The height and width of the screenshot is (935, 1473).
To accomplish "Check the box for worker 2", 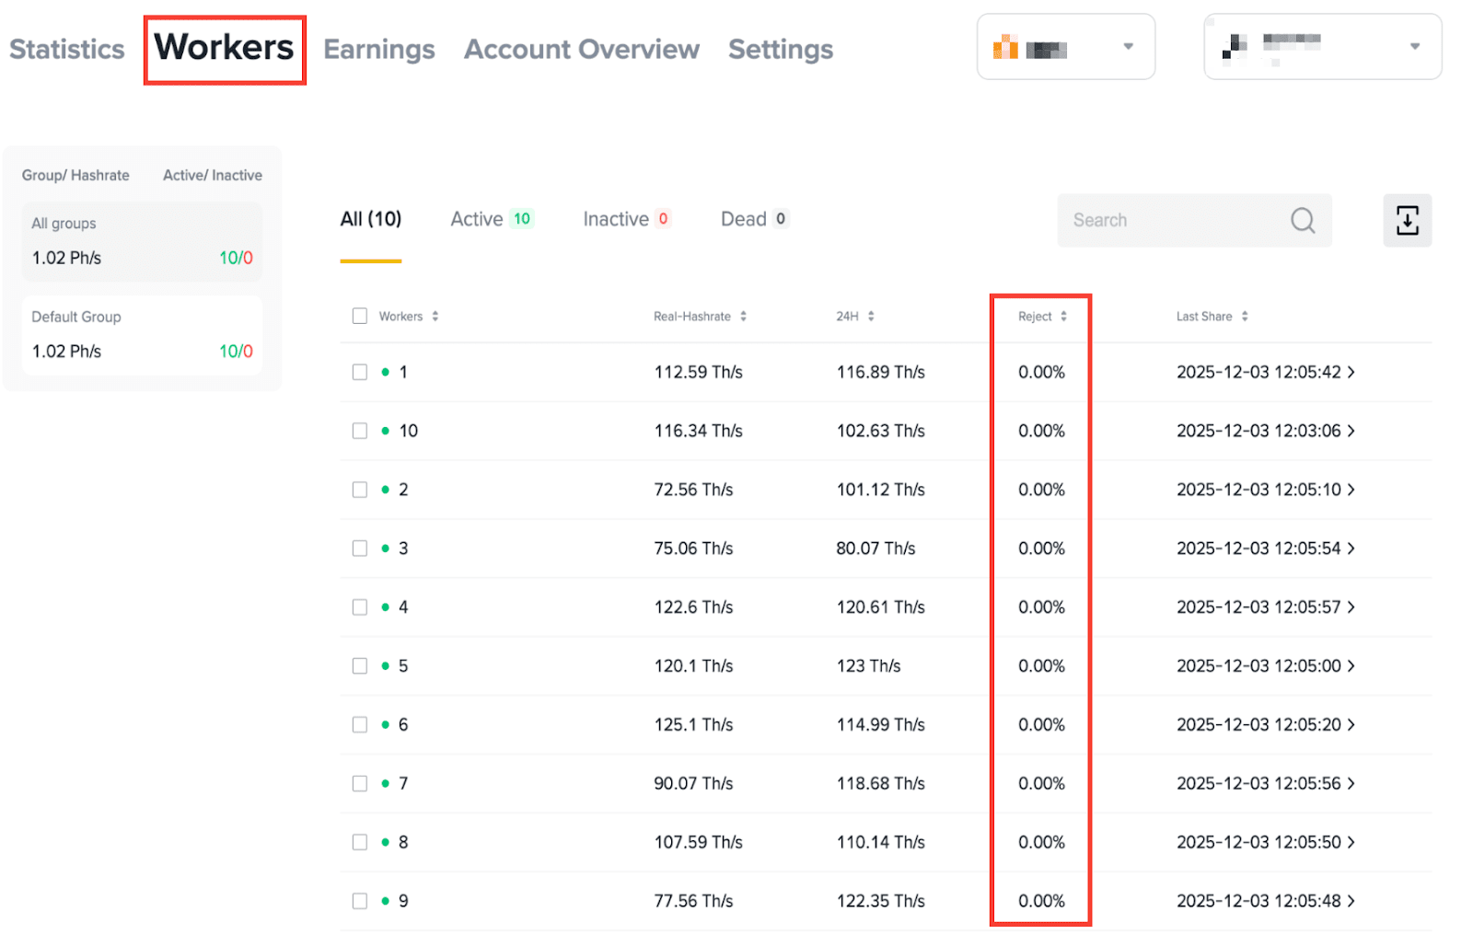I will coord(360,490).
